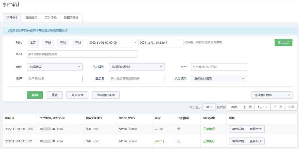299x149 pixels.
Task: Choose the 全部 time filter
Action: [33, 43]
